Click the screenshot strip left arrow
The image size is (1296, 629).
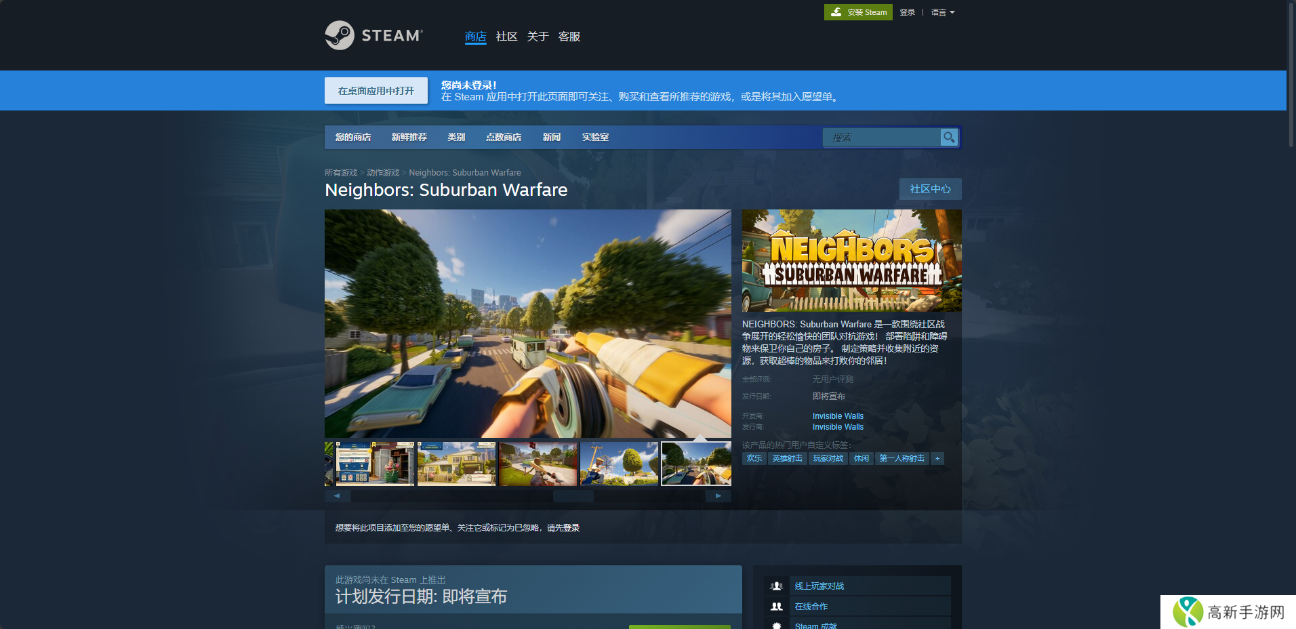[337, 496]
